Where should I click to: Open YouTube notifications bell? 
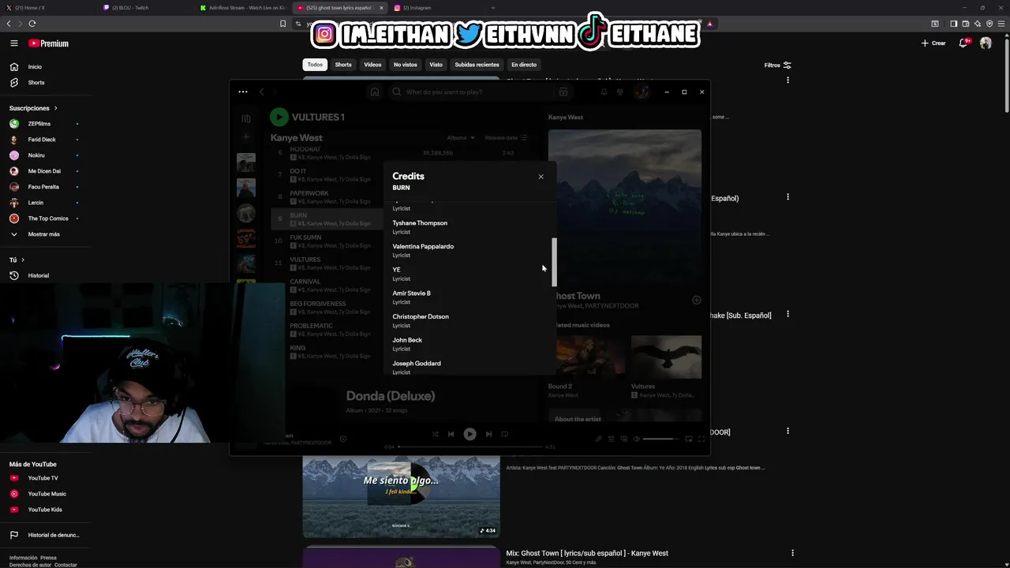[x=963, y=43]
